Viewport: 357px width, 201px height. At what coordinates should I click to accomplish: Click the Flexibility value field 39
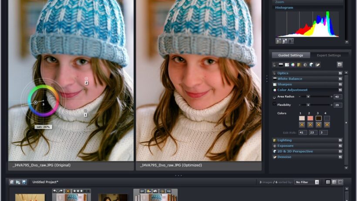[338, 105]
